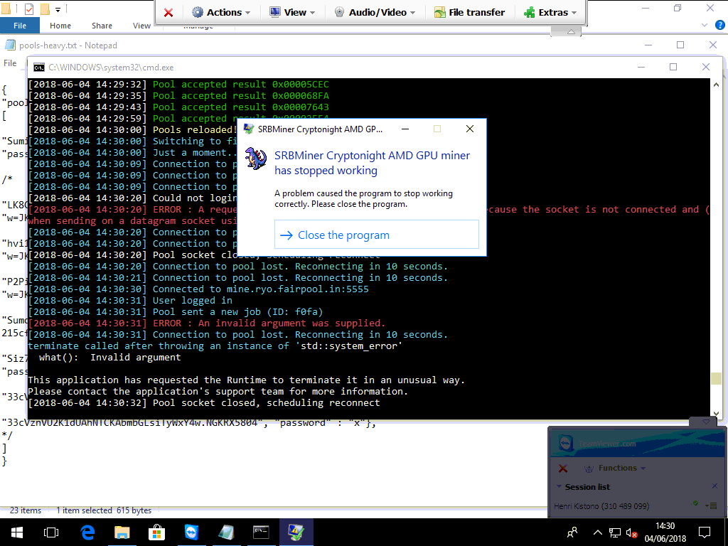Image resolution: width=728 pixels, height=546 pixels.
Task: Collapse the TeamViewer panel via top arrow
Action: tap(706, 422)
